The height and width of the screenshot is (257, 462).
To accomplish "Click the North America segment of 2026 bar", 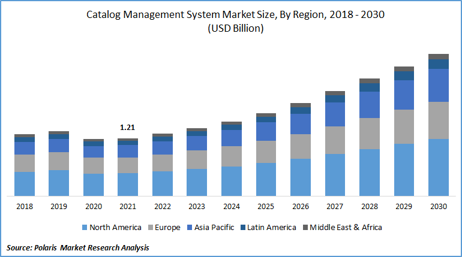I will 300,177.
